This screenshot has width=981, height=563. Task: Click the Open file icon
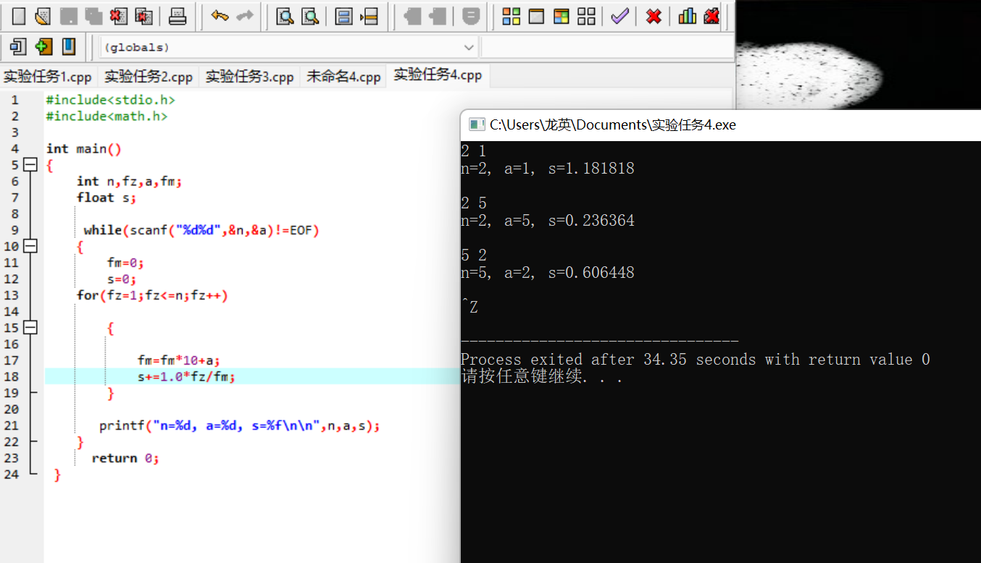(43, 16)
